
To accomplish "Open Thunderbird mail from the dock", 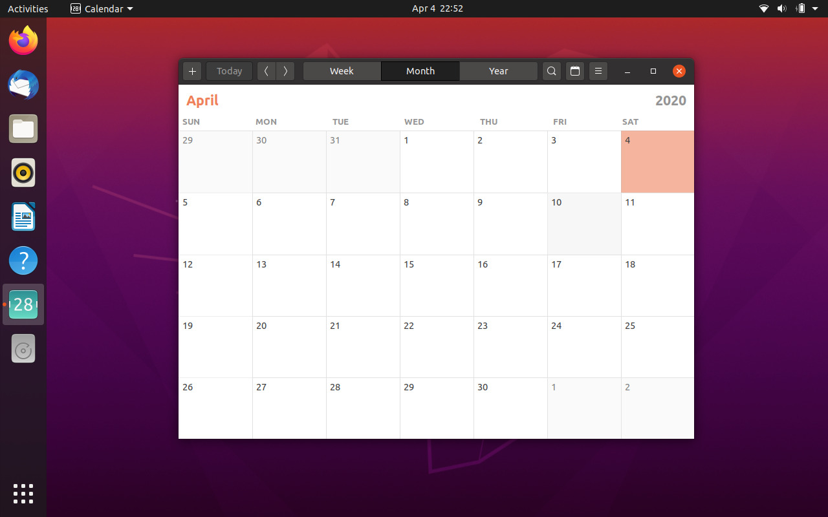I will coord(23,85).
